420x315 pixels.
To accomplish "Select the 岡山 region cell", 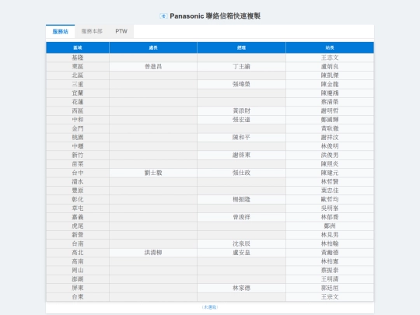I will click(x=78, y=270).
